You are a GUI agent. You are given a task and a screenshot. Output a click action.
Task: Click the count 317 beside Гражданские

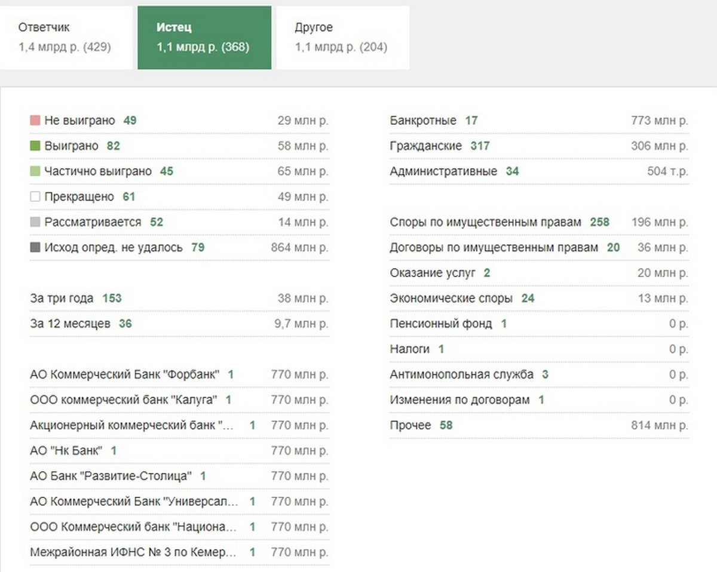480,146
